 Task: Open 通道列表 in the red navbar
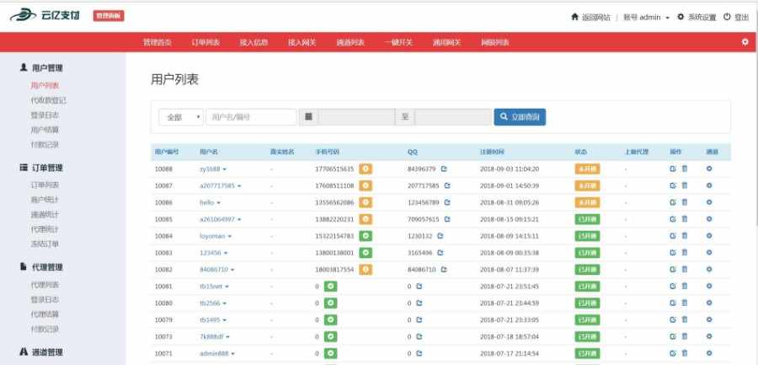click(350, 43)
